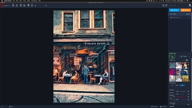Screen dimensions: 192x108
Task: Open the Tools menu
Action: click(25, 1)
